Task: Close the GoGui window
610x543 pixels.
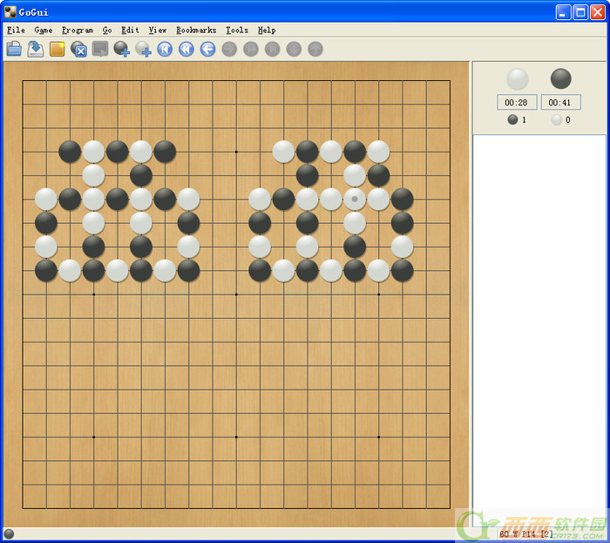Action: (598, 12)
